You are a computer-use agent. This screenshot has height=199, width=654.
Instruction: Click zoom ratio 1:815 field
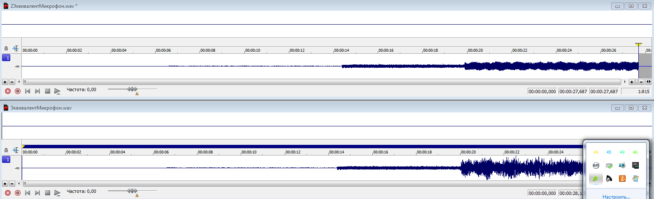pyautogui.click(x=636, y=91)
